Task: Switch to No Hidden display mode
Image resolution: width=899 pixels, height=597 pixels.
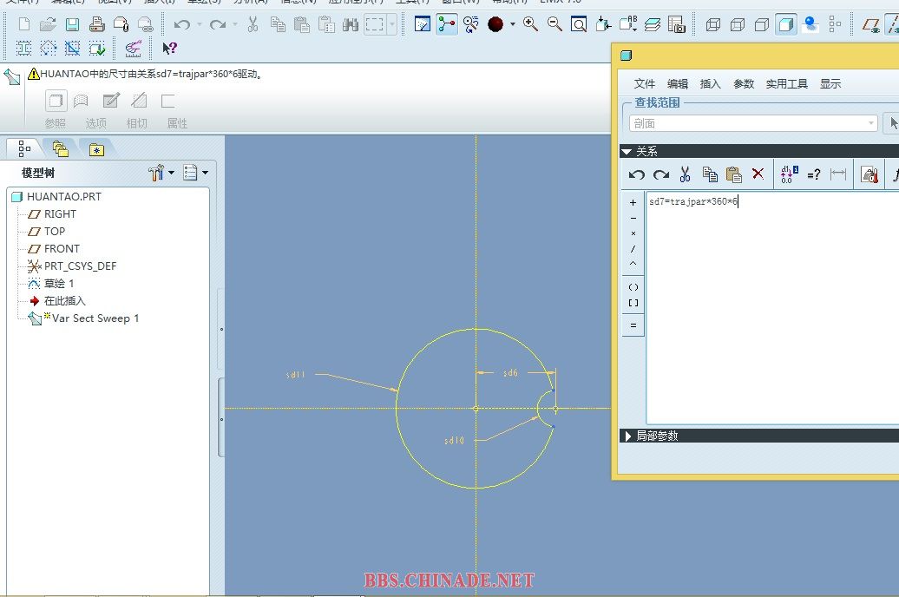Action: point(762,24)
